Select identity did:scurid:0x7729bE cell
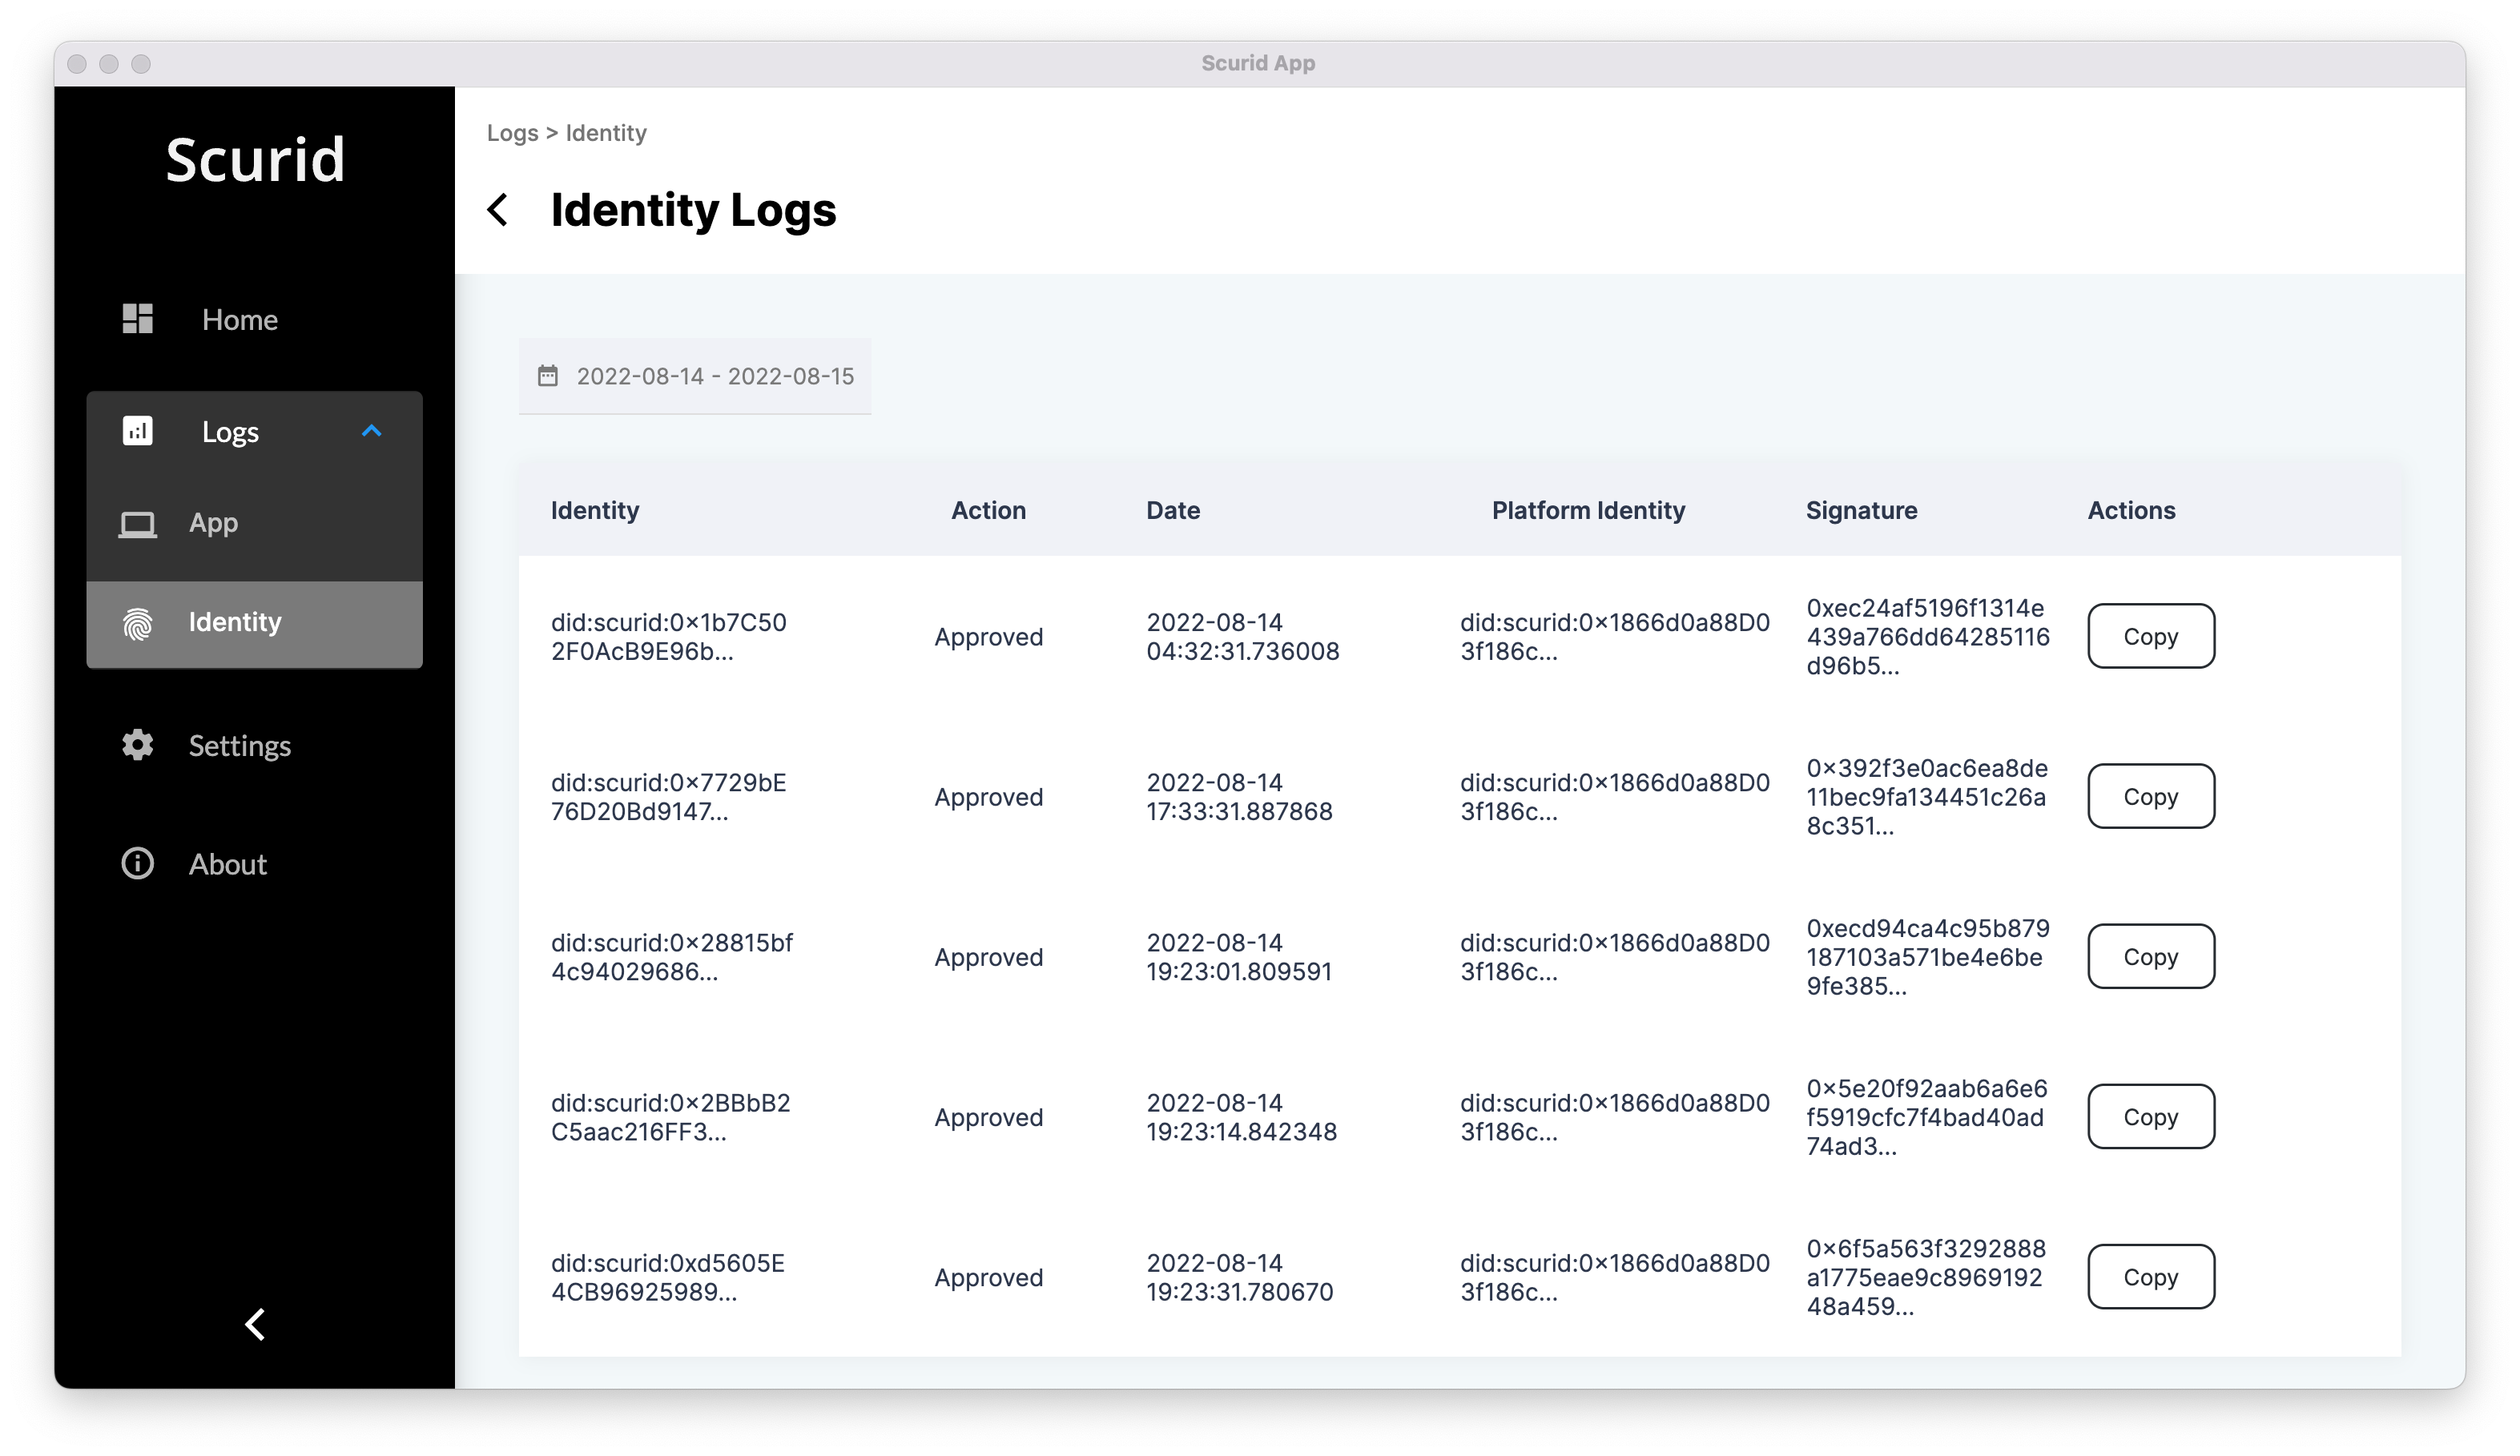The image size is (2520, 1456). pos(669,796)
